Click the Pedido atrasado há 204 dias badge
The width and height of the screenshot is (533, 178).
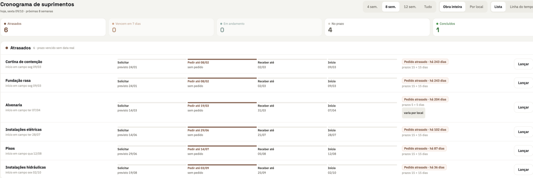point(425,100)
